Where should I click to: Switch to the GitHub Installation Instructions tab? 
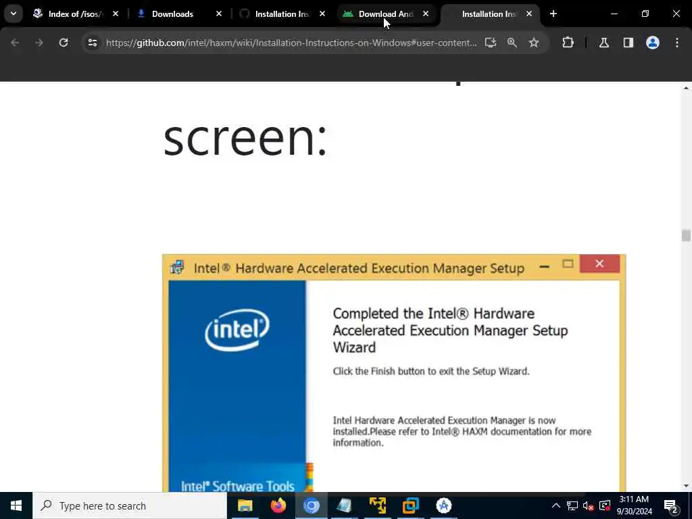point(282,14)
